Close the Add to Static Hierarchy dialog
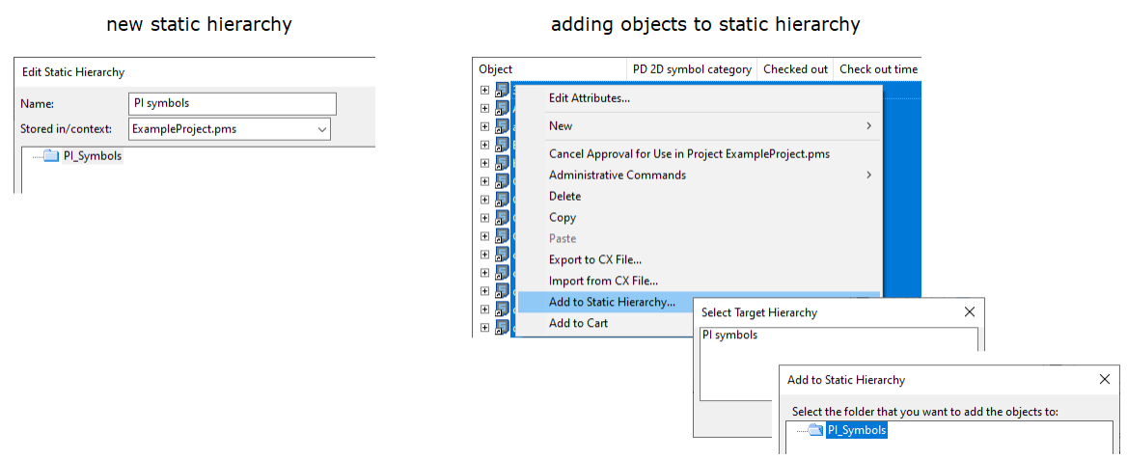 pyautogui.click(x=1105, y=380)
